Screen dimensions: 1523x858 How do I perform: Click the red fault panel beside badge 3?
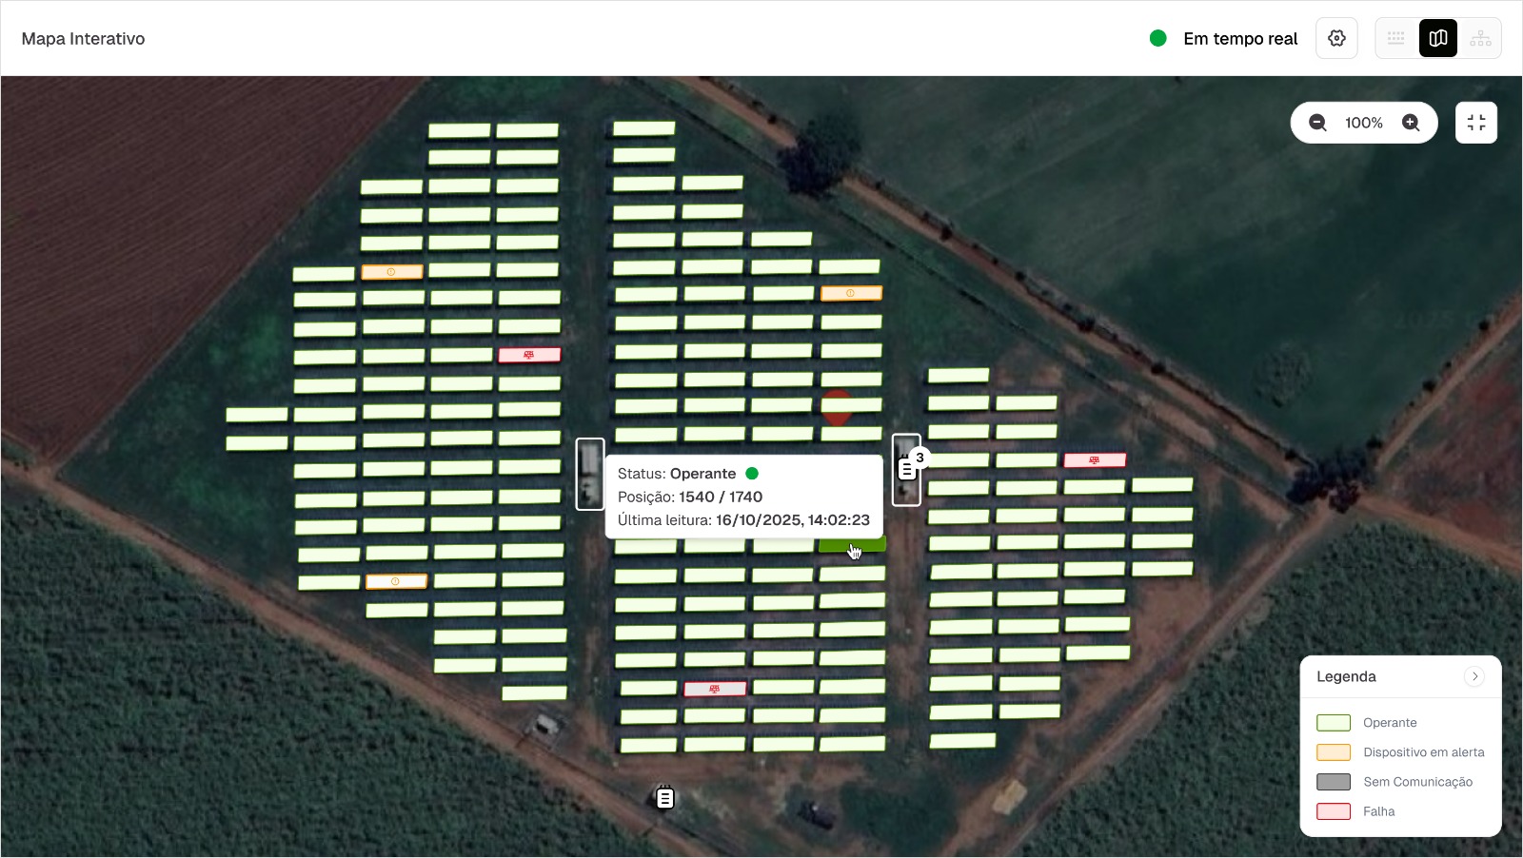(1095, 460)
